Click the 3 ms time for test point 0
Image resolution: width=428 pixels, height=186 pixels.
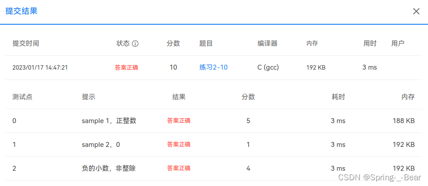tap(338, 121)
